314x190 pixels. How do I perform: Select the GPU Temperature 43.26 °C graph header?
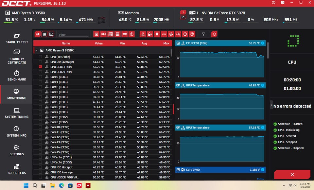(x=220, y=85)
